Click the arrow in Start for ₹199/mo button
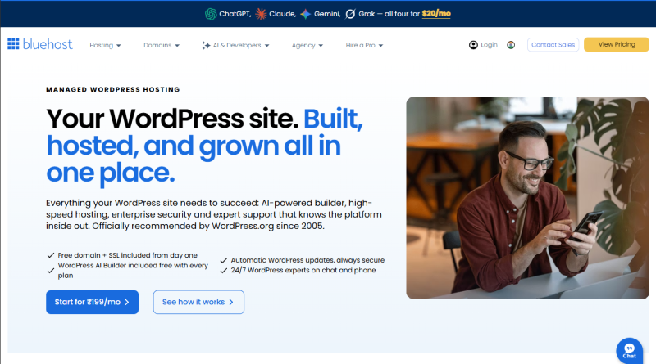Image resolution: width=656 pixels, height=364 pixels. (127, 302)
